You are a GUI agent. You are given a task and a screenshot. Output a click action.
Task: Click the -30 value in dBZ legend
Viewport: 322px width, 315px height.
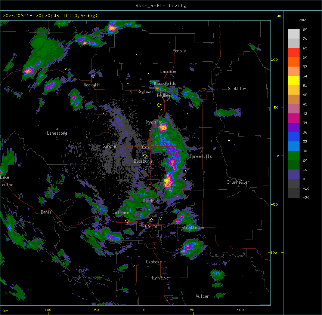[x=306, y=198]
